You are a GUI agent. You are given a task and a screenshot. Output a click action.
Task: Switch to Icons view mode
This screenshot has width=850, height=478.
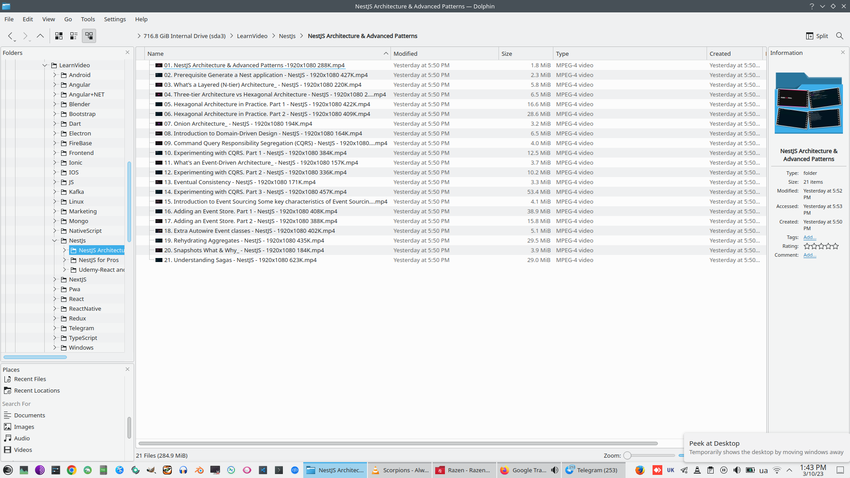pos(59,36)
